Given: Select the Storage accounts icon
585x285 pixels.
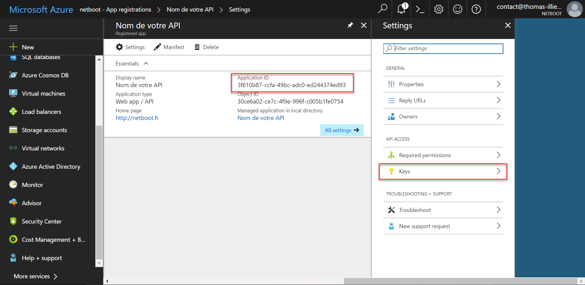Looking at the screenshot, I should coord(13,130).
